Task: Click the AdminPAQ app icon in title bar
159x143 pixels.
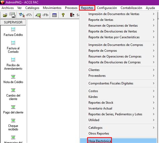Action: (x=2, y=2)
